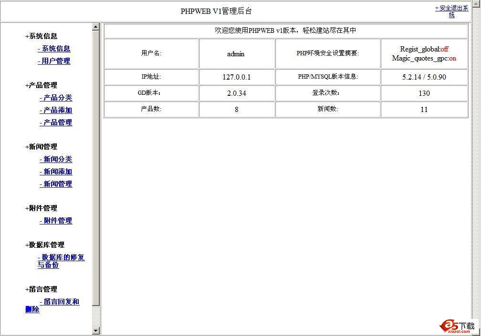Click the Magic_quotes_gpc:on setting text
Screen dimensions: 481x336
pyautogui.click(x=424, y=58)
